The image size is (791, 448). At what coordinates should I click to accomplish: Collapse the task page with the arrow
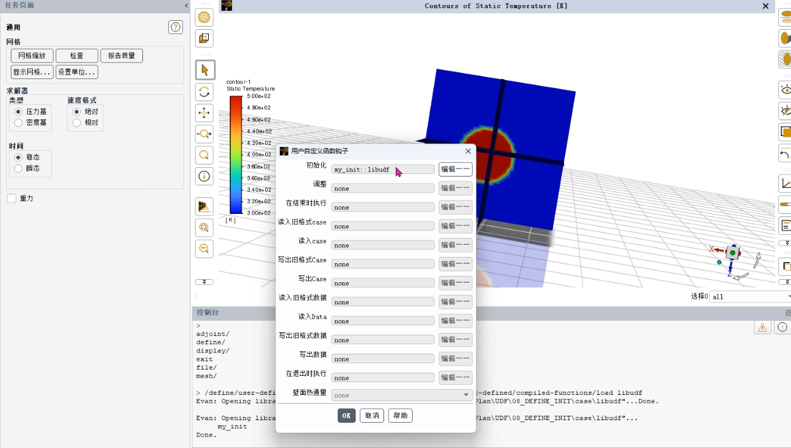pyautogui.click(x=186, y=5)
